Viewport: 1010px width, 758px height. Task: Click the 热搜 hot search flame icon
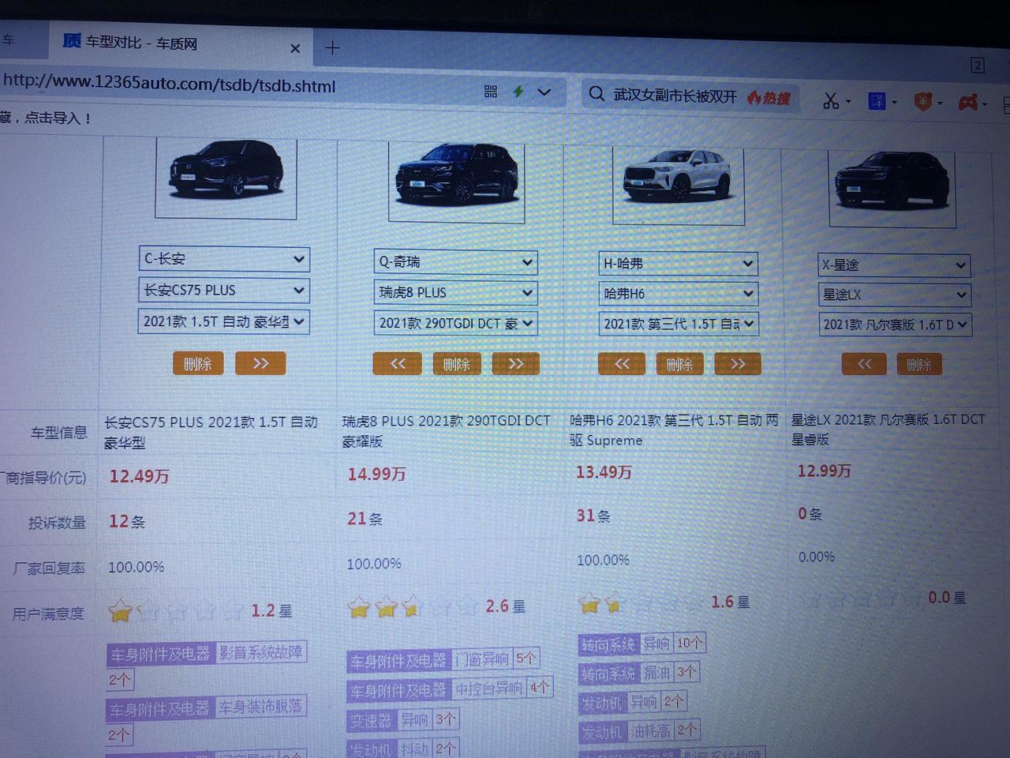769,98
